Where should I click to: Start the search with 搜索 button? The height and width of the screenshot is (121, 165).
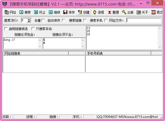(x=25, y=12)
